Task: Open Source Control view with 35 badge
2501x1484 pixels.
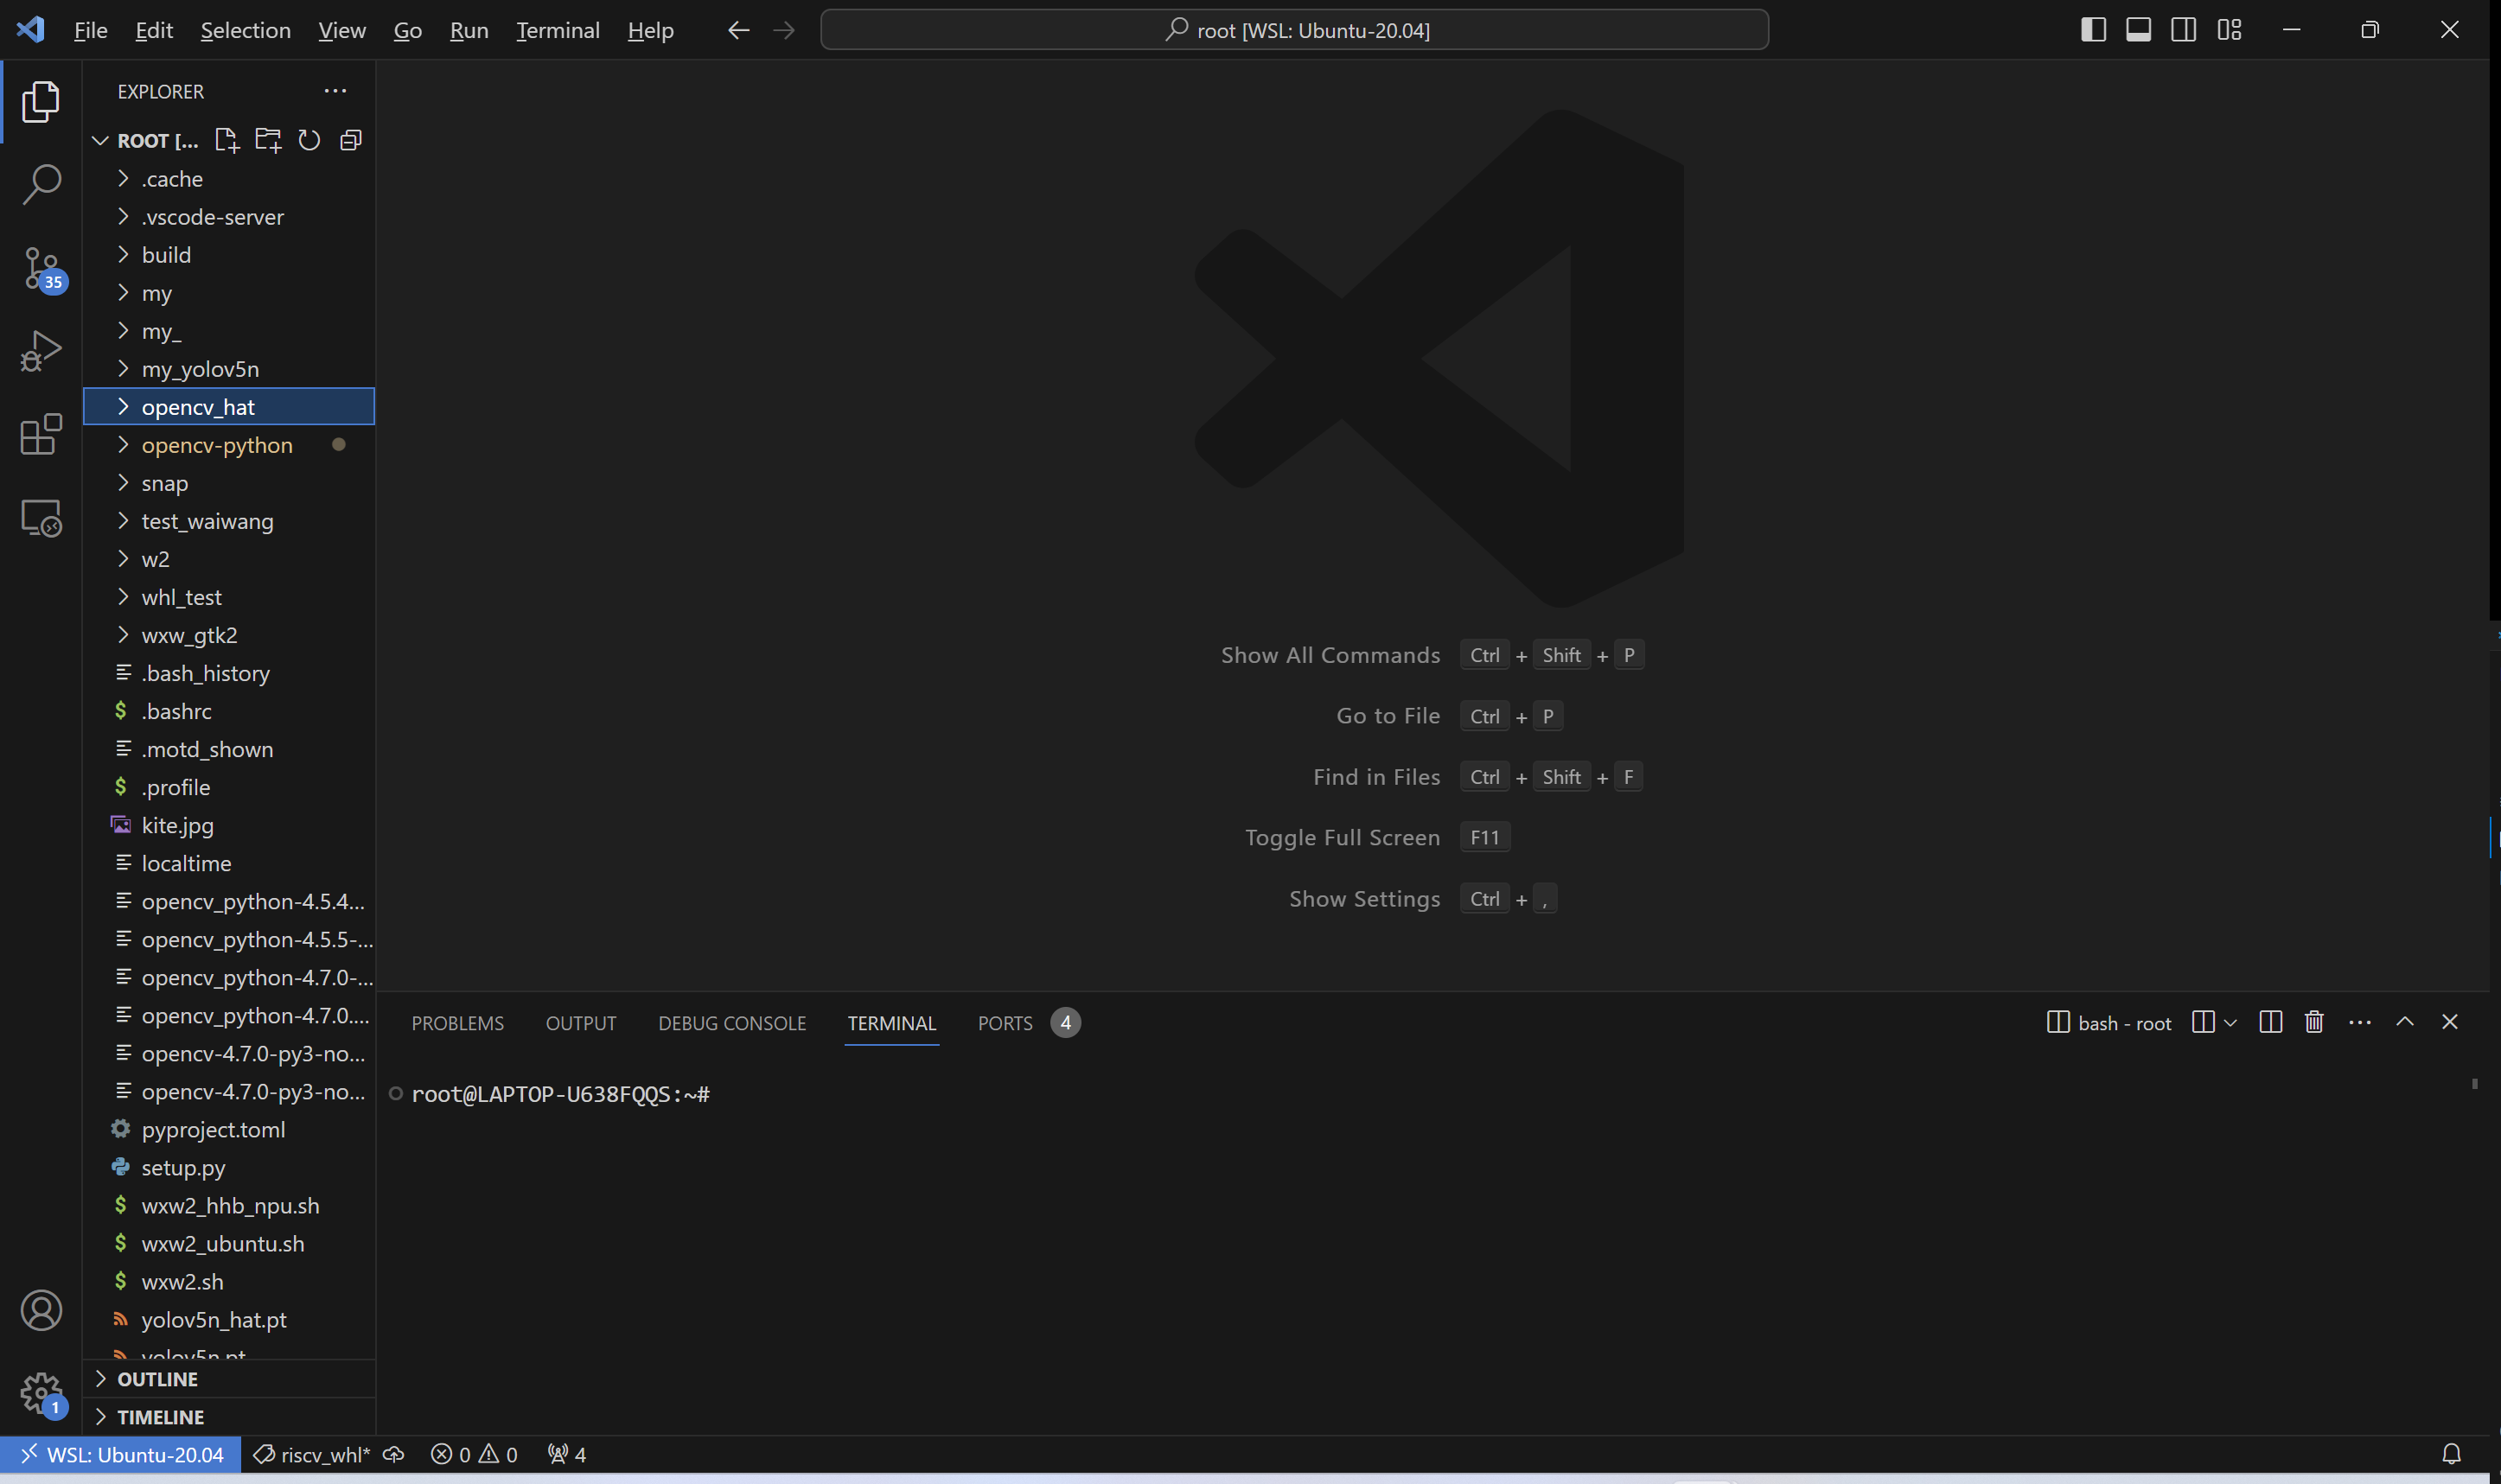Action: (x=41, y=268)
